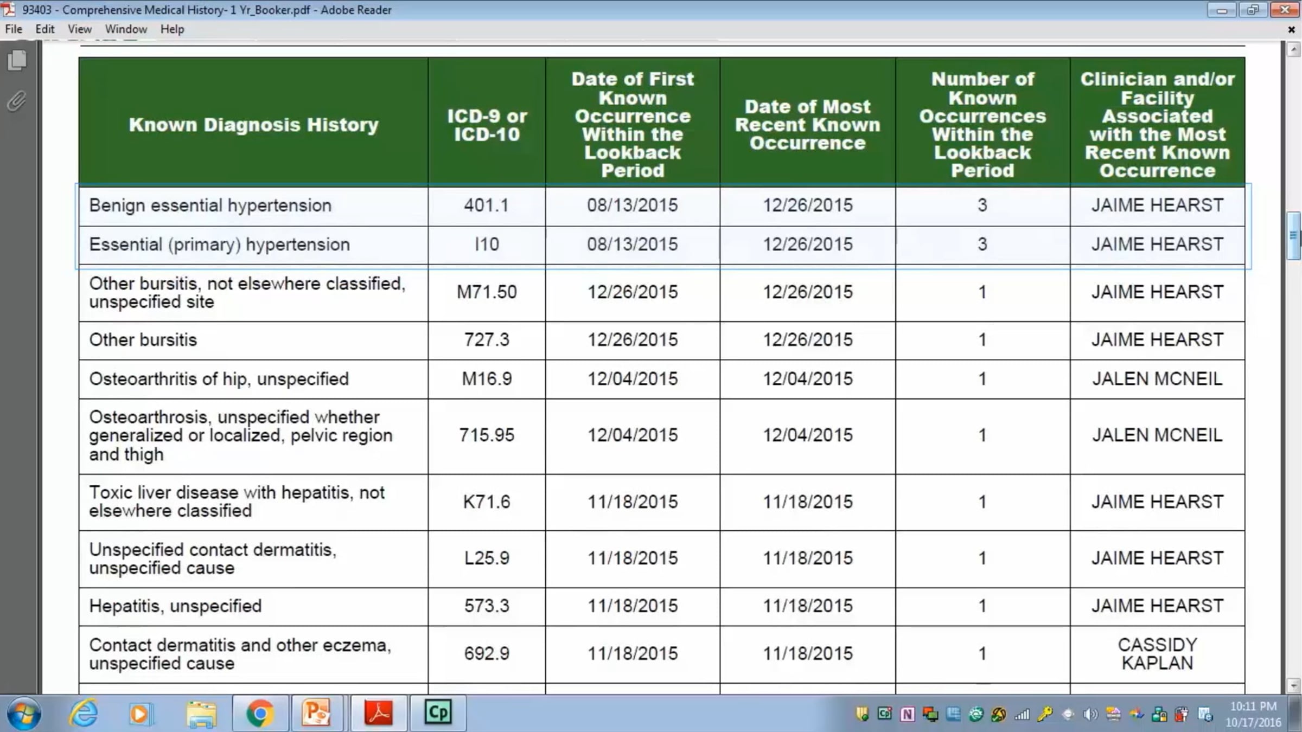Open the Adobe PDF document icon in title bar
The image size is (1302, 732).
click(x=8, y=9)
